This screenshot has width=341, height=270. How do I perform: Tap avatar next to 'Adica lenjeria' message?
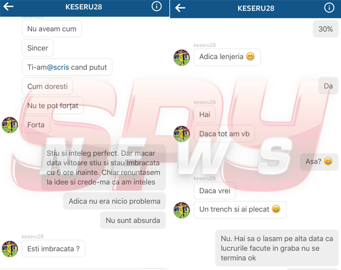pyautogui.click(x=182, y=58)
